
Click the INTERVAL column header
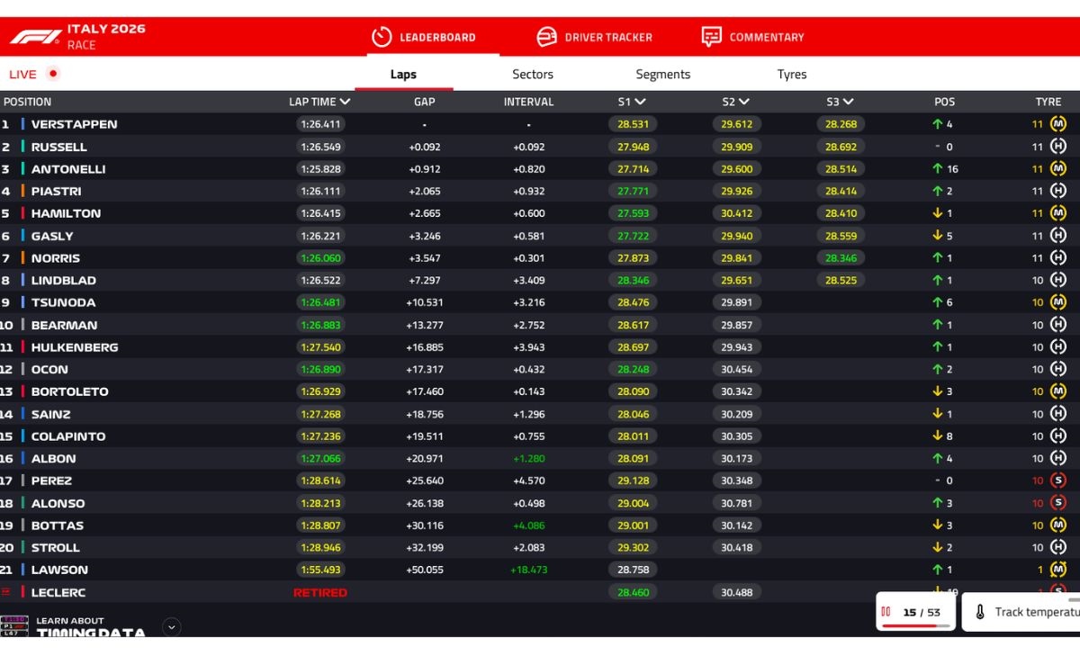coord(528,102)
